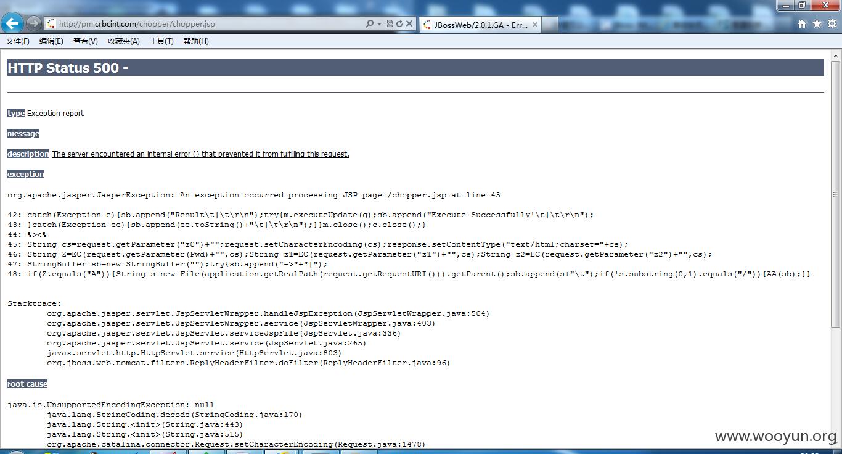Click the "description" label

[28, 154]
